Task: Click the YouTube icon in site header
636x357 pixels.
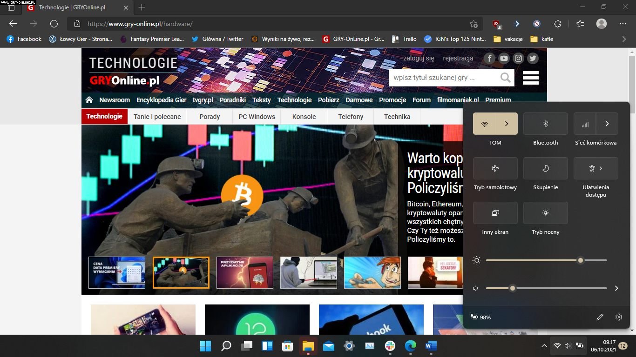Action: pyautogui.click(x=504, y=58)
